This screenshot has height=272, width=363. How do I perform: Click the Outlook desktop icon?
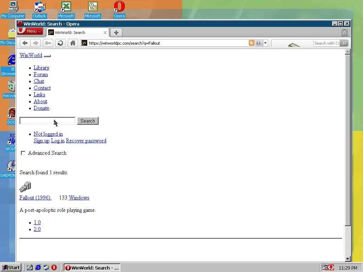coord(40,10)
